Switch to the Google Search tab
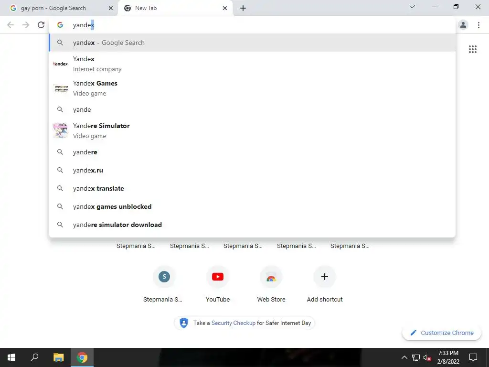This screenshot has height=367, width=489. tap(59, 8)
